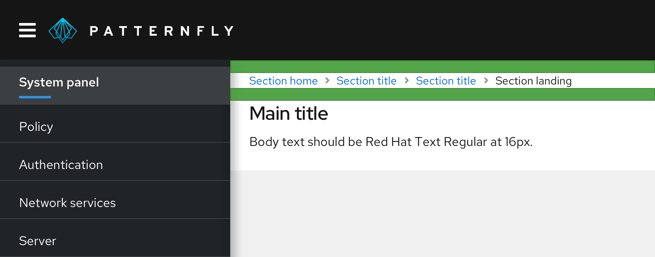The height and width of the screenshot is (257, 655).
Task: Open Network services nav item
Action: click(x=67, y=203)
